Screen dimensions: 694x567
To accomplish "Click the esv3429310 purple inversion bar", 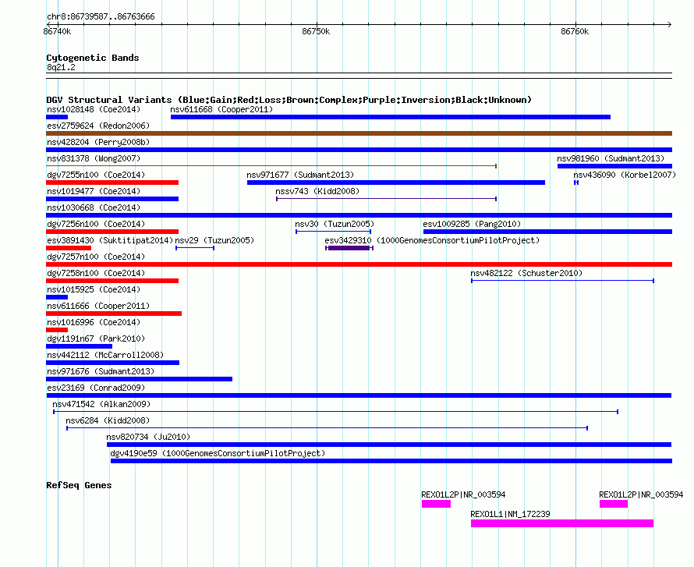I will [349, 248].
